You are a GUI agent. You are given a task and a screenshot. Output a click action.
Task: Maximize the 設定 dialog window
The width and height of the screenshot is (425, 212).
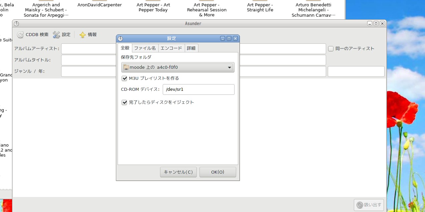[x=229, y=38]
